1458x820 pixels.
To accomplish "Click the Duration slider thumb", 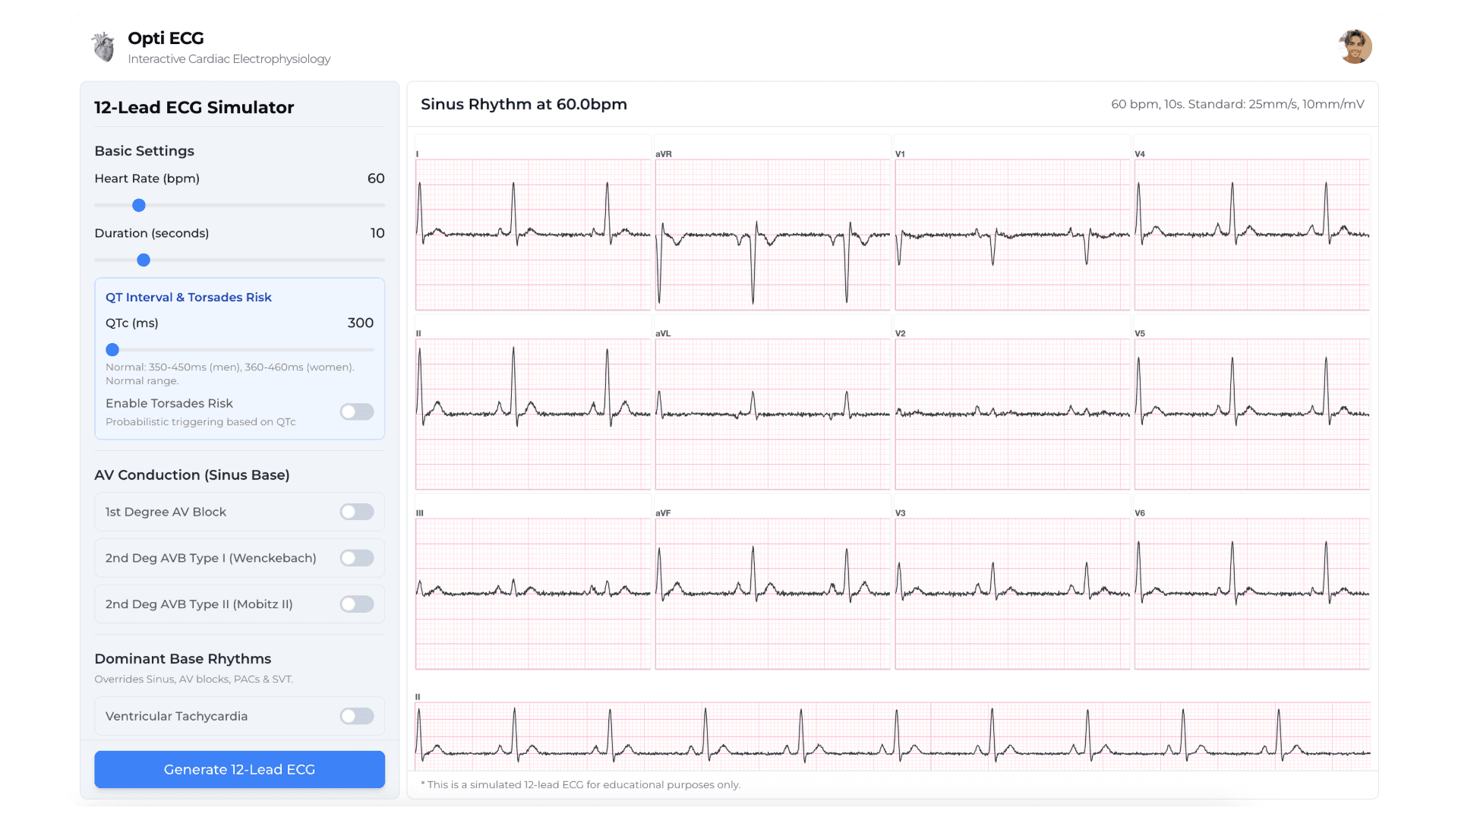I will [143, 260].
